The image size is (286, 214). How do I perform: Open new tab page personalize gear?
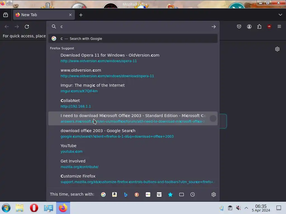[277, 49]
